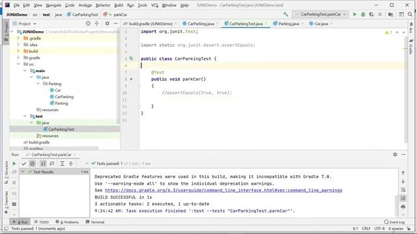Image resolution: width=417 pixels, height=234 pixels.
Task: Expand the build folder in the Project tree
Action: tap(18, 51)
